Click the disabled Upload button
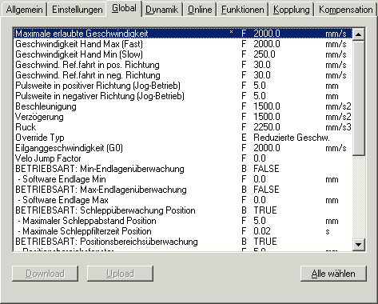378x304 pixels. coord(120,274)
